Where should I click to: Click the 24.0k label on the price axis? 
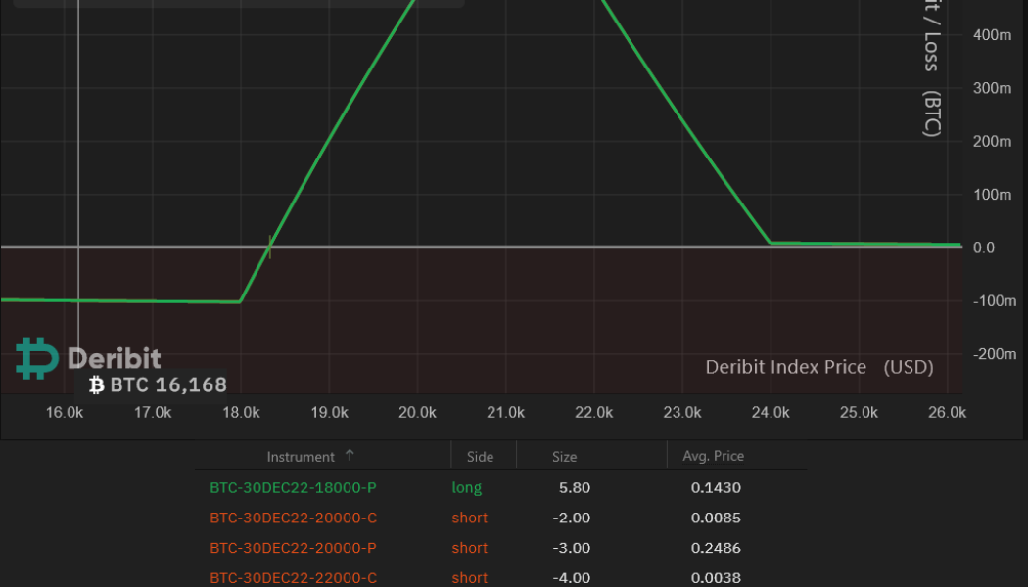click(x=771, y=413)
